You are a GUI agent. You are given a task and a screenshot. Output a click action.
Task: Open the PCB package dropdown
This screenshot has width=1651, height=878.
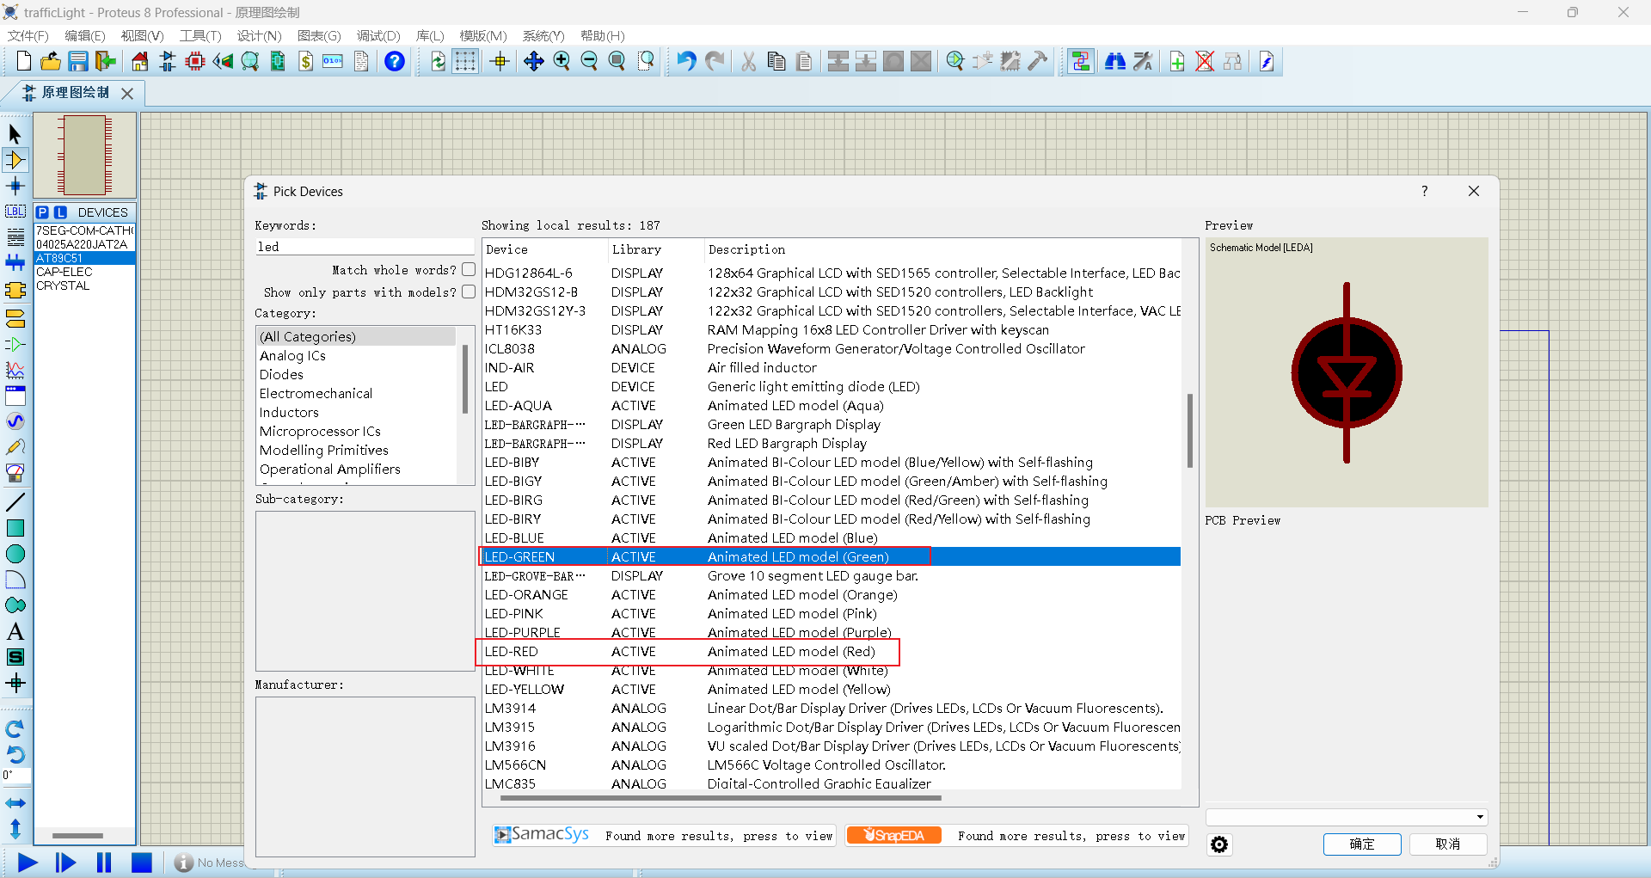[1347, 817]
